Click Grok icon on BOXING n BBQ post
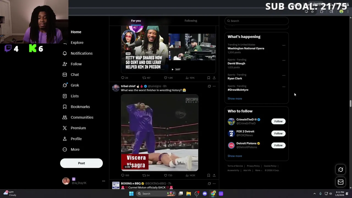 (209, 184)
